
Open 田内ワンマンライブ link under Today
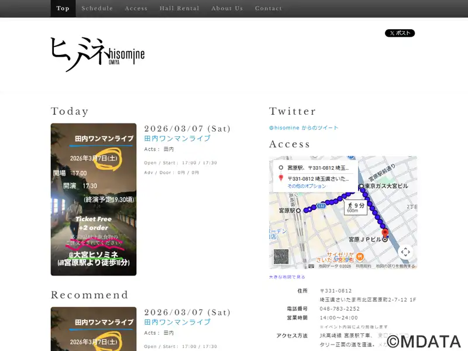(177, 139)
